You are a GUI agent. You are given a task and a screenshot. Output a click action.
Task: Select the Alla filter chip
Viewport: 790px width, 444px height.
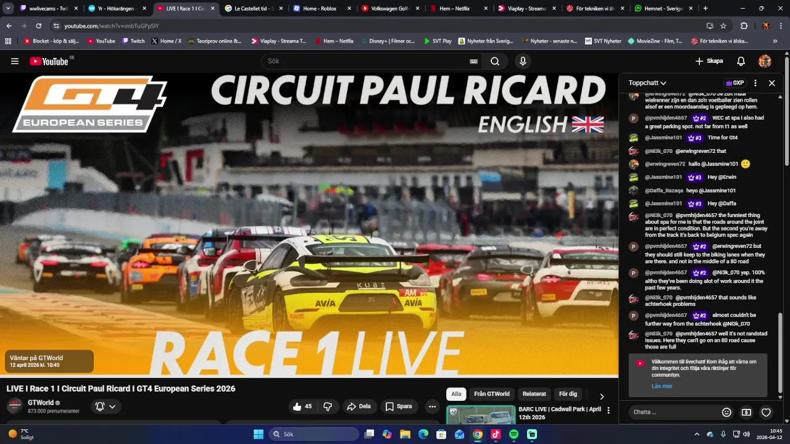[456, 394]
